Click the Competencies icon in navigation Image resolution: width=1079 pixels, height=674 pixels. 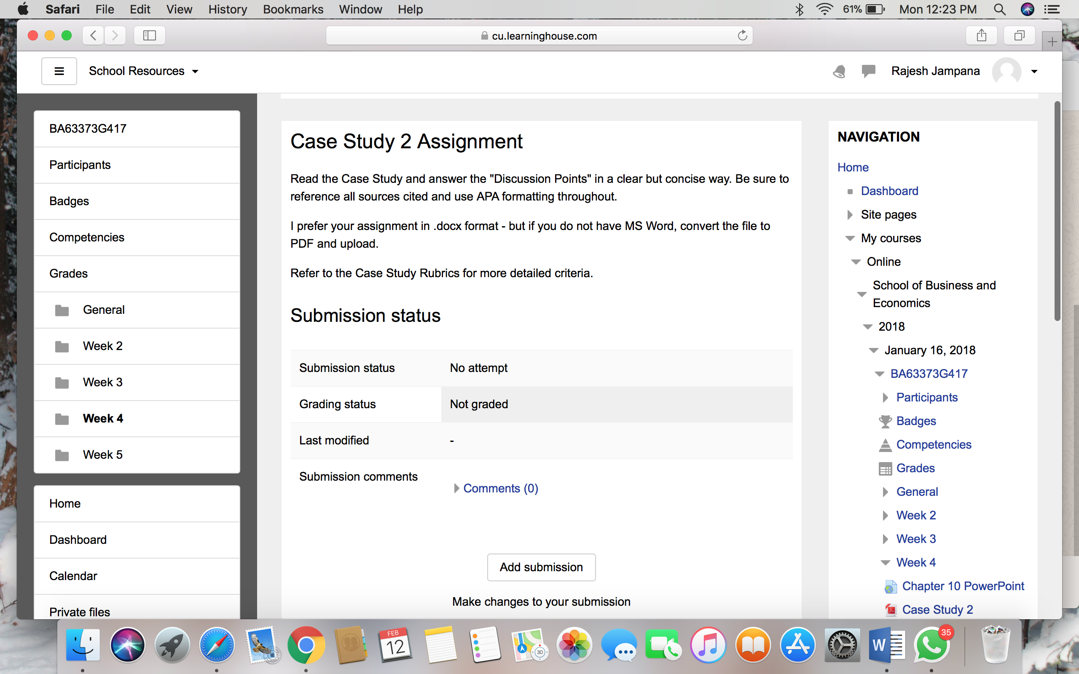885,445
